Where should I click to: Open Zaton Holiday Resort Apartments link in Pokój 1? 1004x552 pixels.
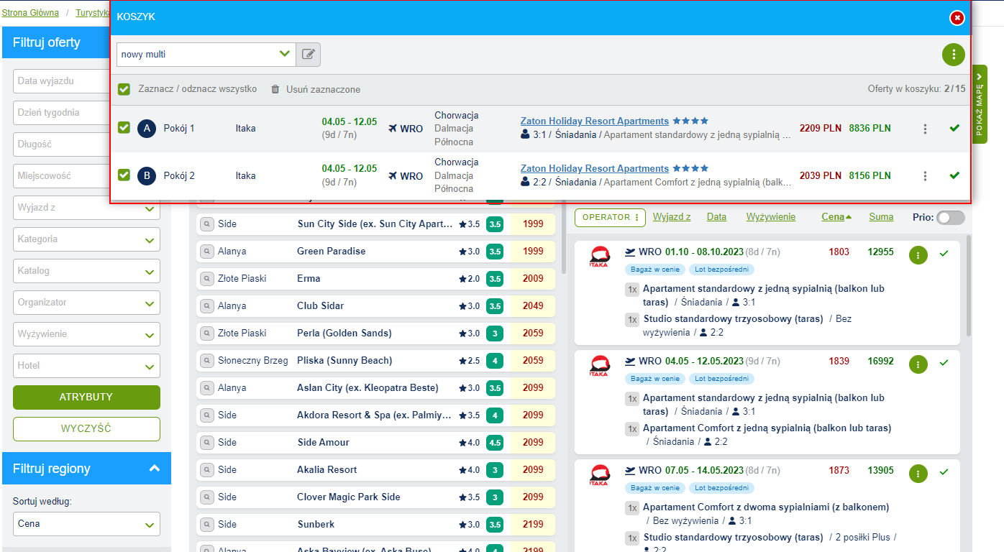tap(594, 121)
